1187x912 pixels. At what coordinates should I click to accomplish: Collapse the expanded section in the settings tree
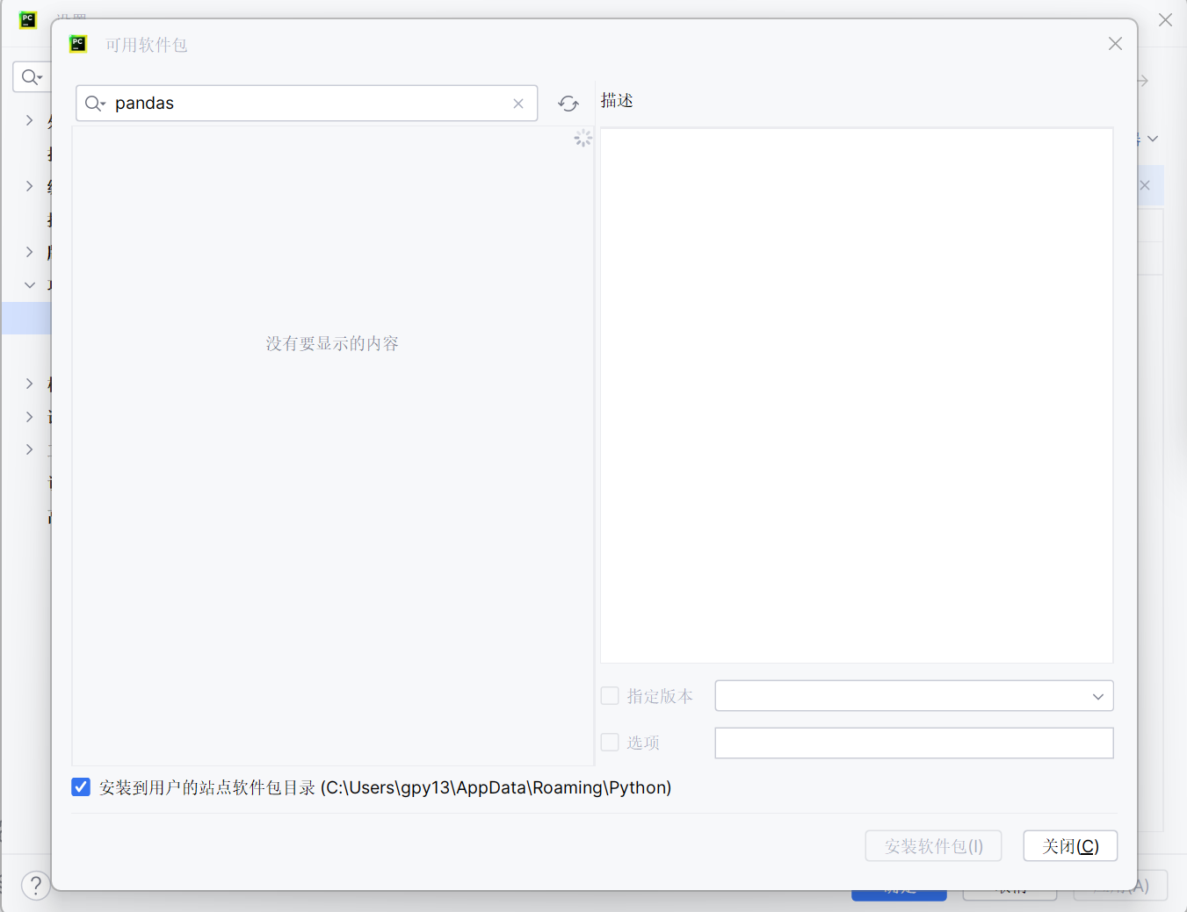click(29, 284)
